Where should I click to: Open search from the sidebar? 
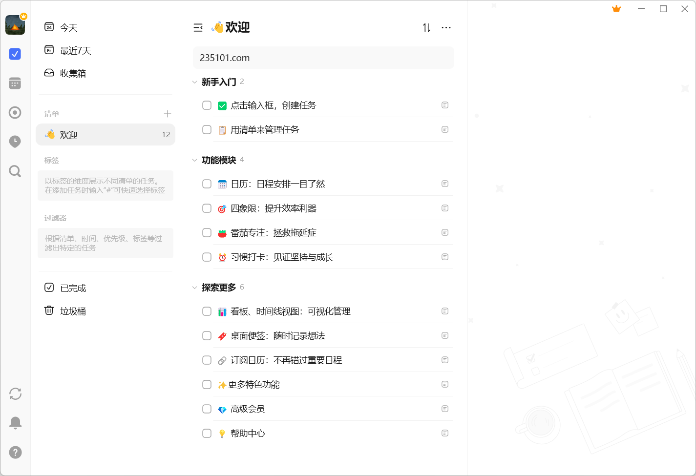pos(15,171)
